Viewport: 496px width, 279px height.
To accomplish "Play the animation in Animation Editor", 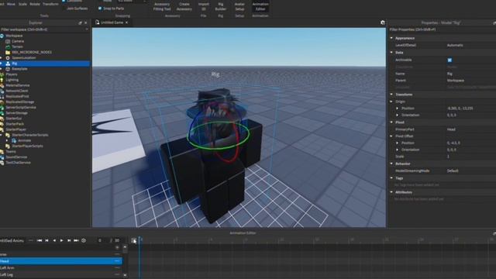I will 62,240.
